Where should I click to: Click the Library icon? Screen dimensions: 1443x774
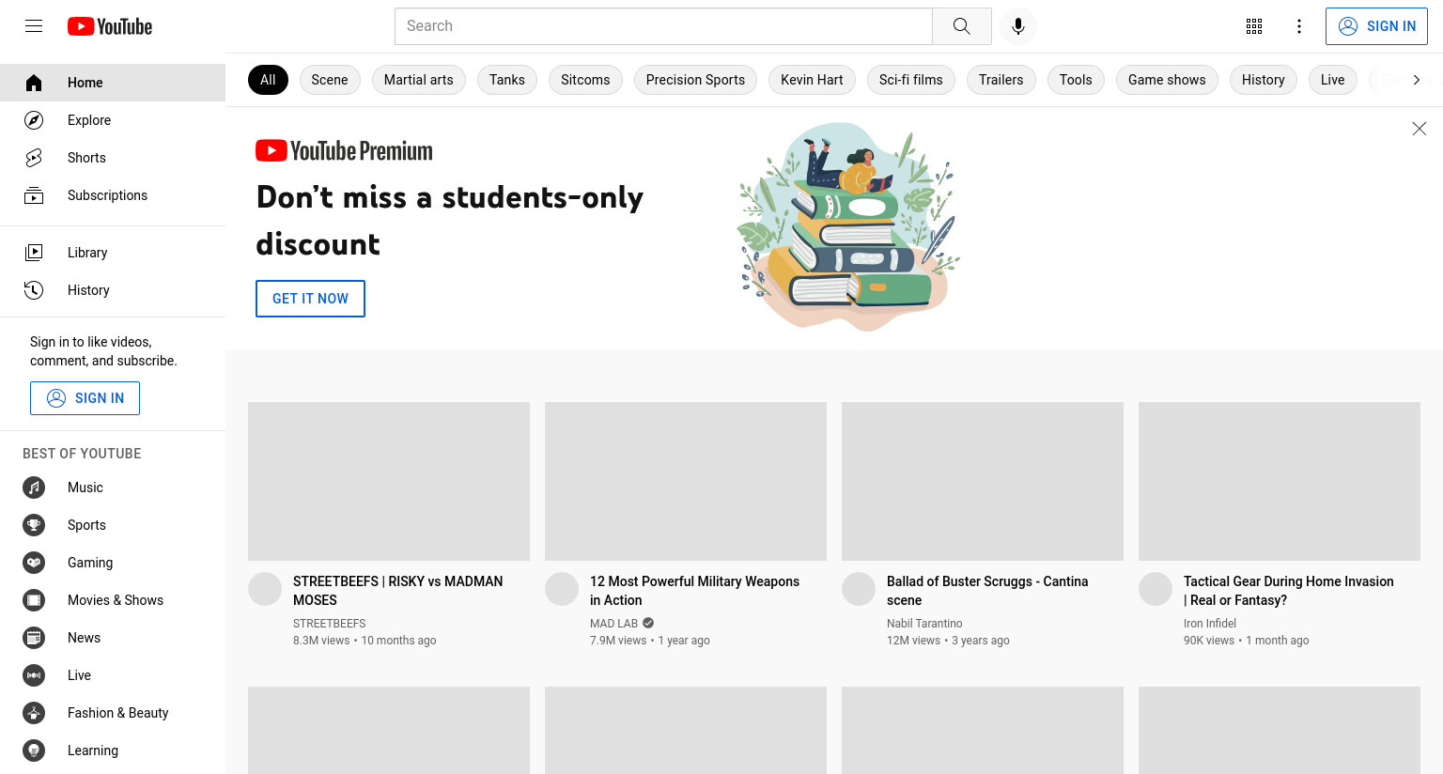pyautogui.click(x=34, y=253)
